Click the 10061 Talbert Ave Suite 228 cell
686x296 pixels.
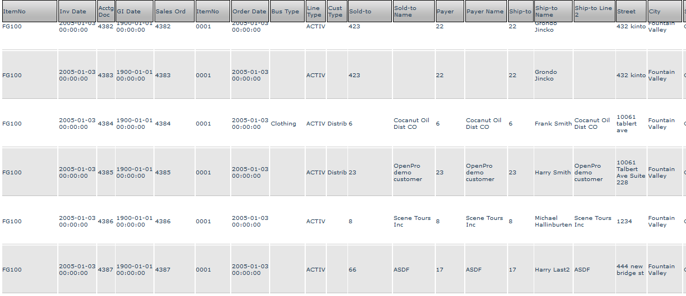[631, 173]
